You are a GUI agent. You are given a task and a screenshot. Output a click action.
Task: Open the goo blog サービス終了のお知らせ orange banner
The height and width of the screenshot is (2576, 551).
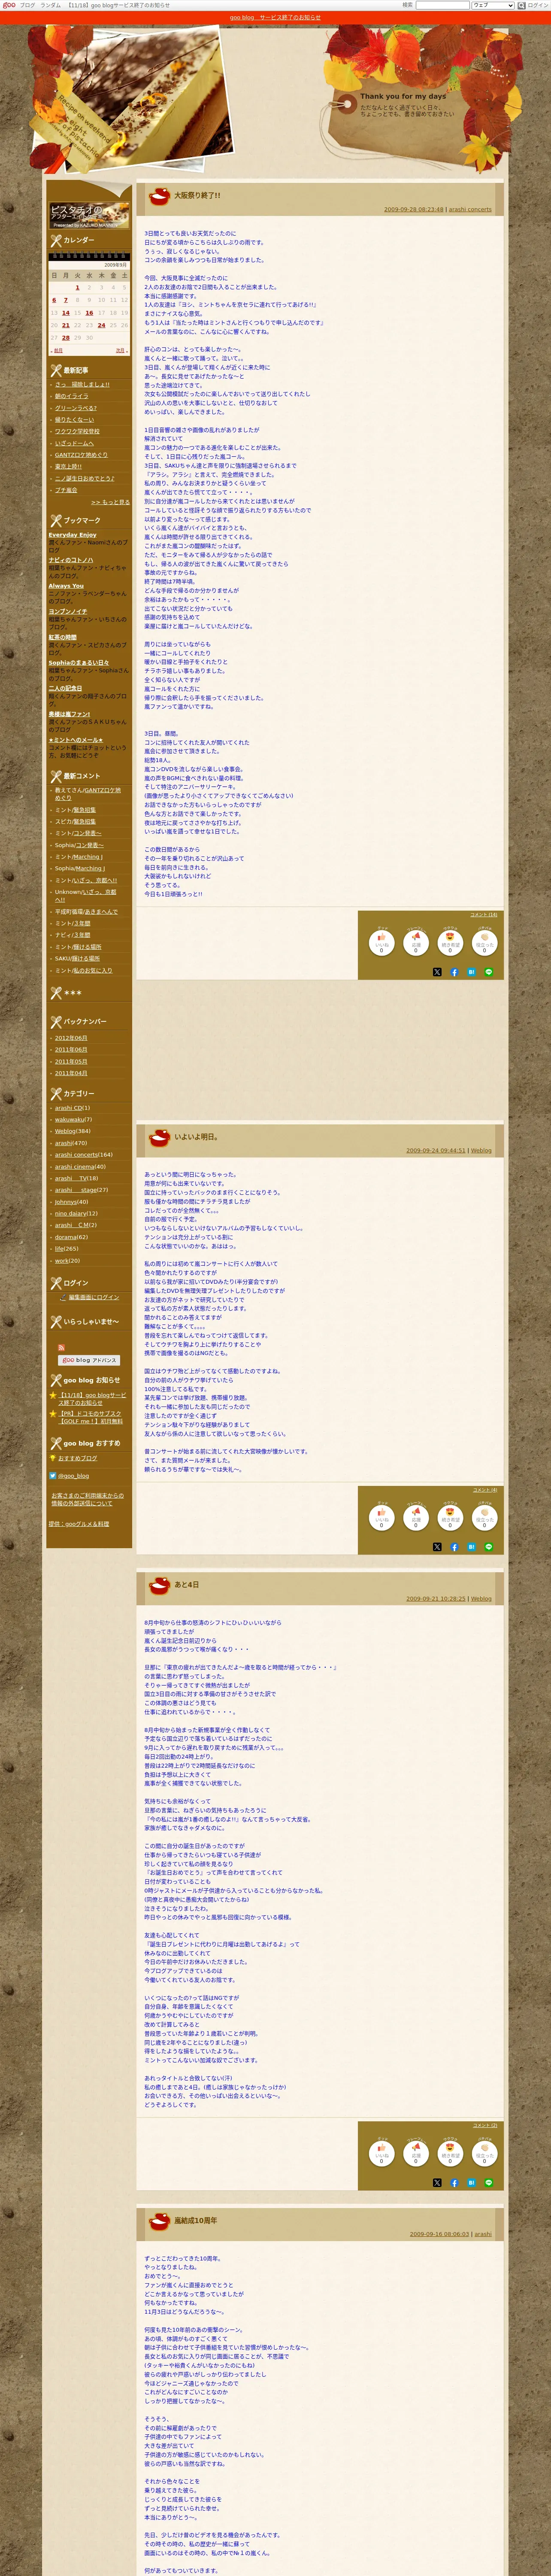point(275,17)
